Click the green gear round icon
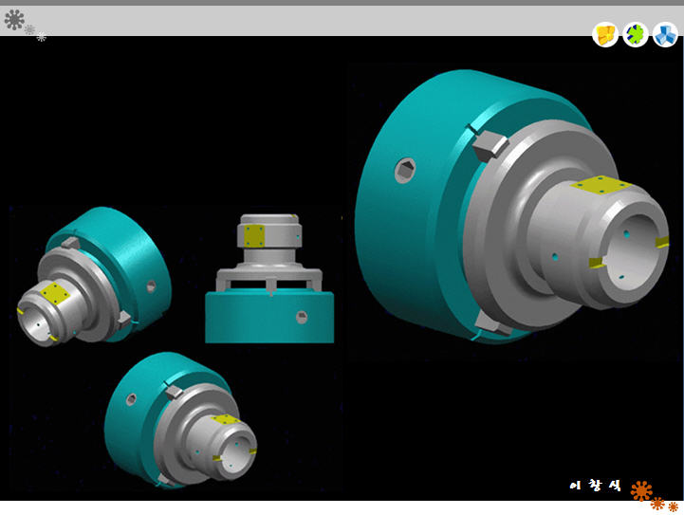 tap(636, 34)
